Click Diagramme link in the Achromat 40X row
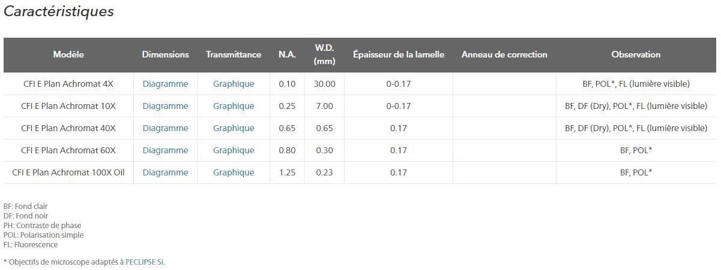This screenshot has height=270, width=721. (x=165, y=128)
